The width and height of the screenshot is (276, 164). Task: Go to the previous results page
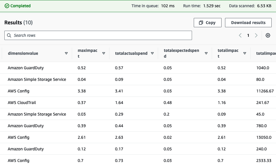coord(240,35)
